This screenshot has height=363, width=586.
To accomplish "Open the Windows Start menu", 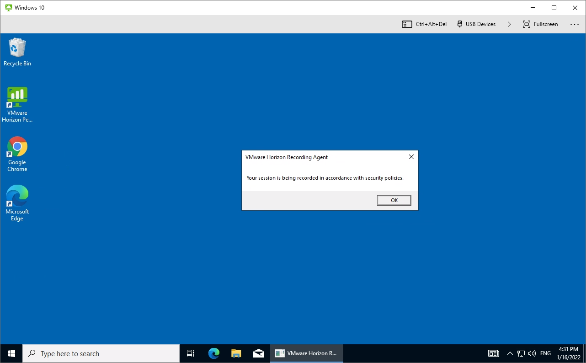I will [11, 353].
